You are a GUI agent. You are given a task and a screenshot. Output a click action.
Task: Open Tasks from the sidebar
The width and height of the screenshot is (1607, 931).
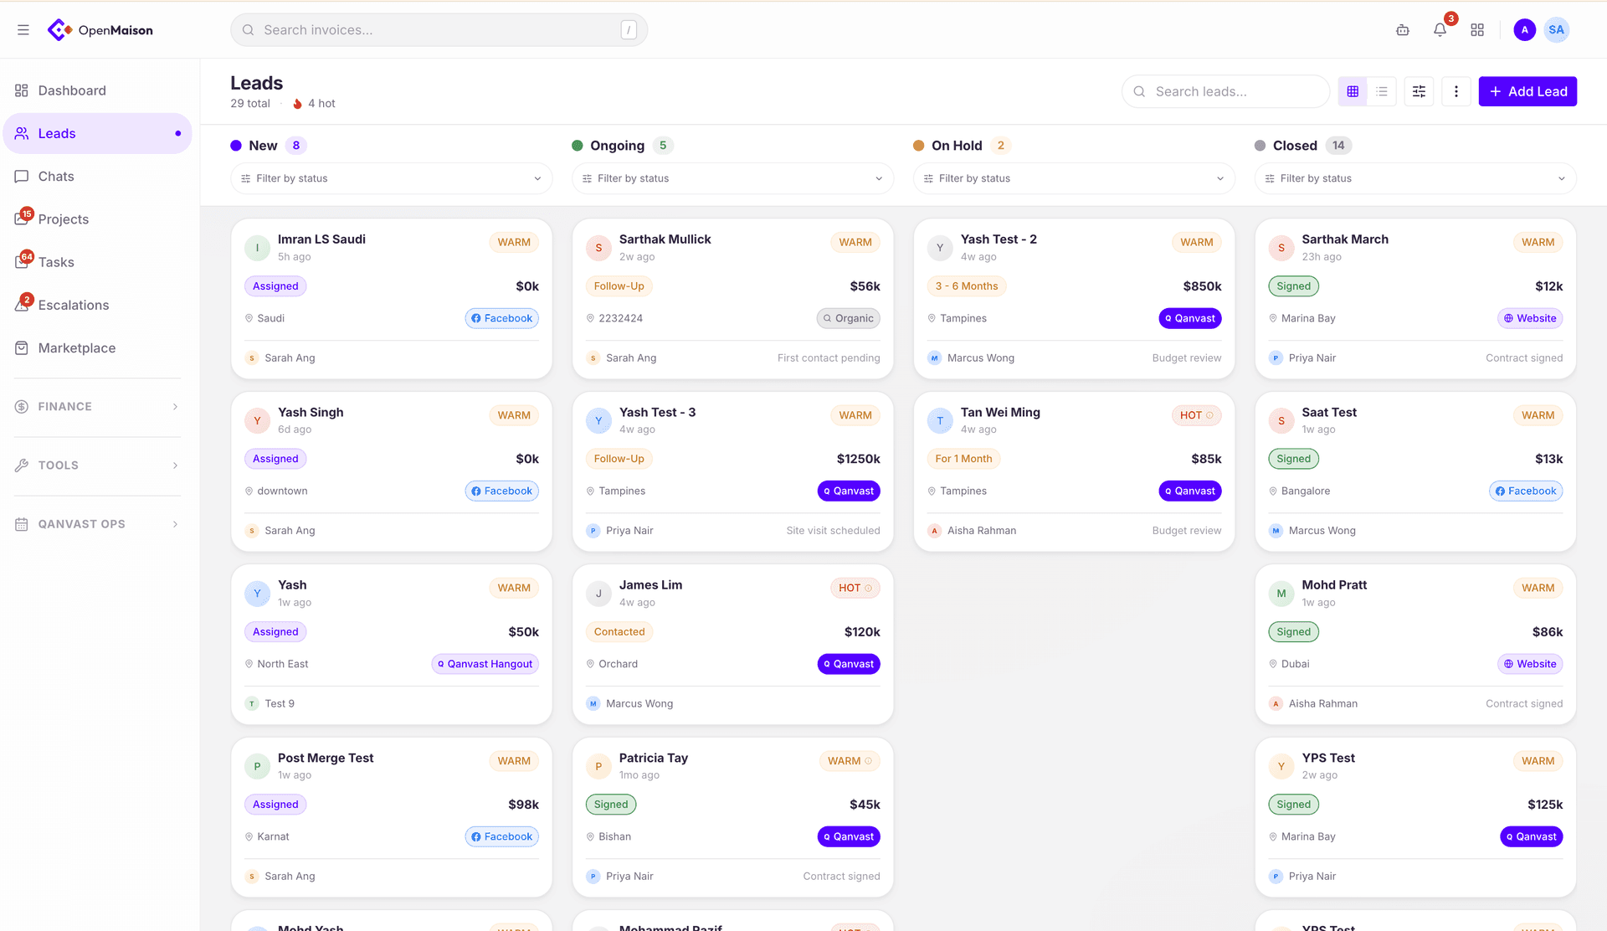click(56, 262)
